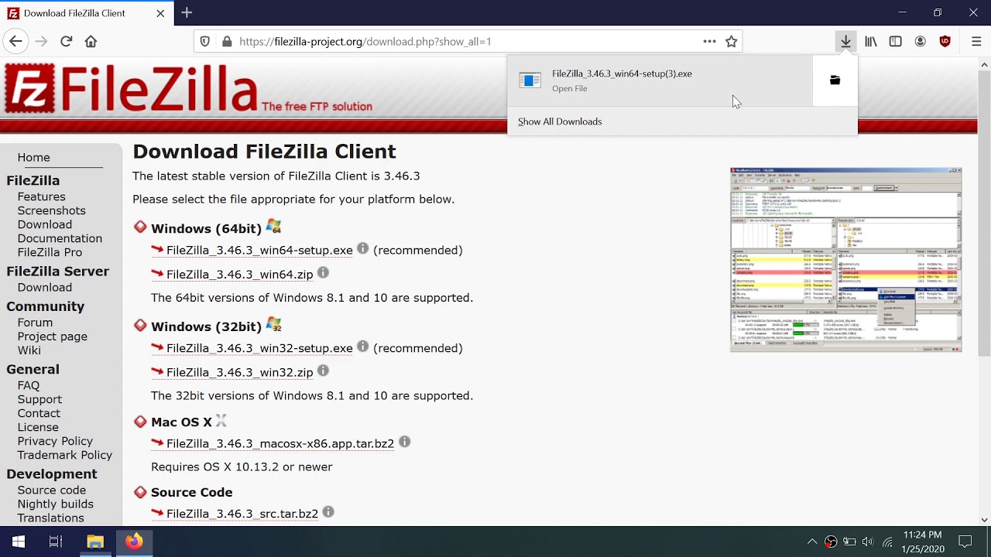Show info for win32.zip download
The width and height of the screenshot is (991, 557).
point(323,371)
